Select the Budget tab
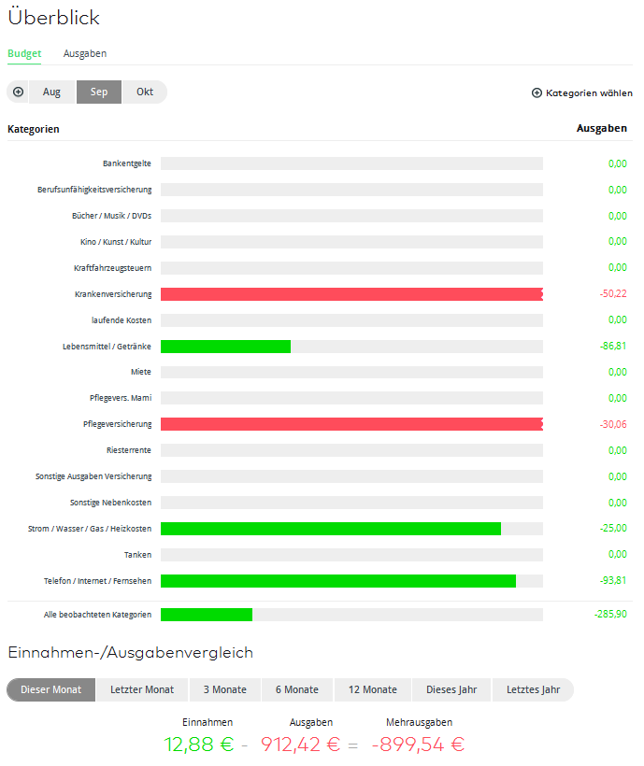 24,54
